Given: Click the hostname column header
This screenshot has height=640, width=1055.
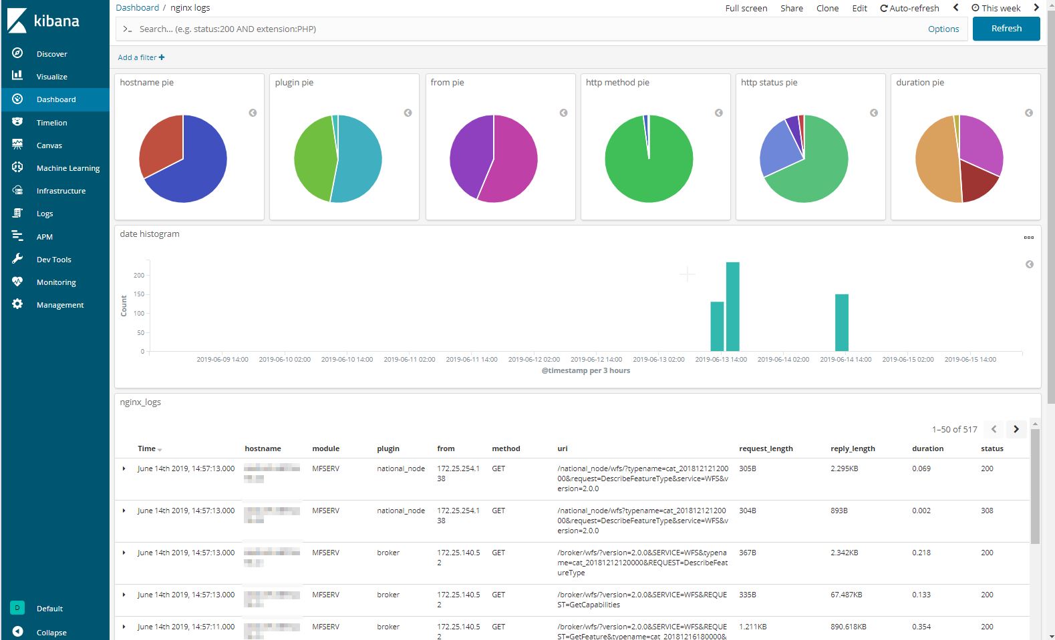Looking at the screenshot, I should pos(263,448).
